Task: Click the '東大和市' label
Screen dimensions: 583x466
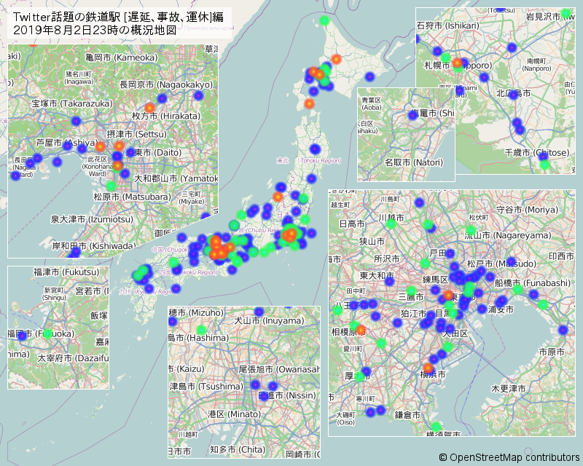Action: pos(377,276)
